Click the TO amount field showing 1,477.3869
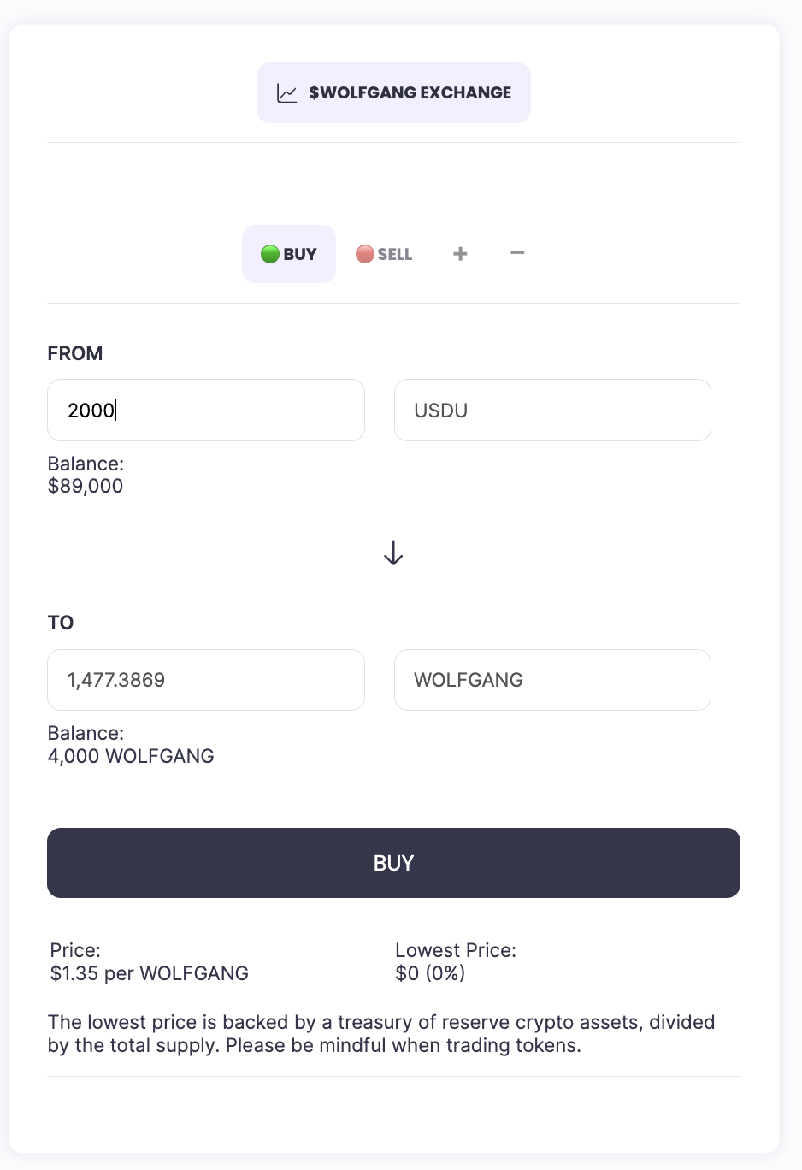The height and width of the screenshot is (1170, 802). 205,680
